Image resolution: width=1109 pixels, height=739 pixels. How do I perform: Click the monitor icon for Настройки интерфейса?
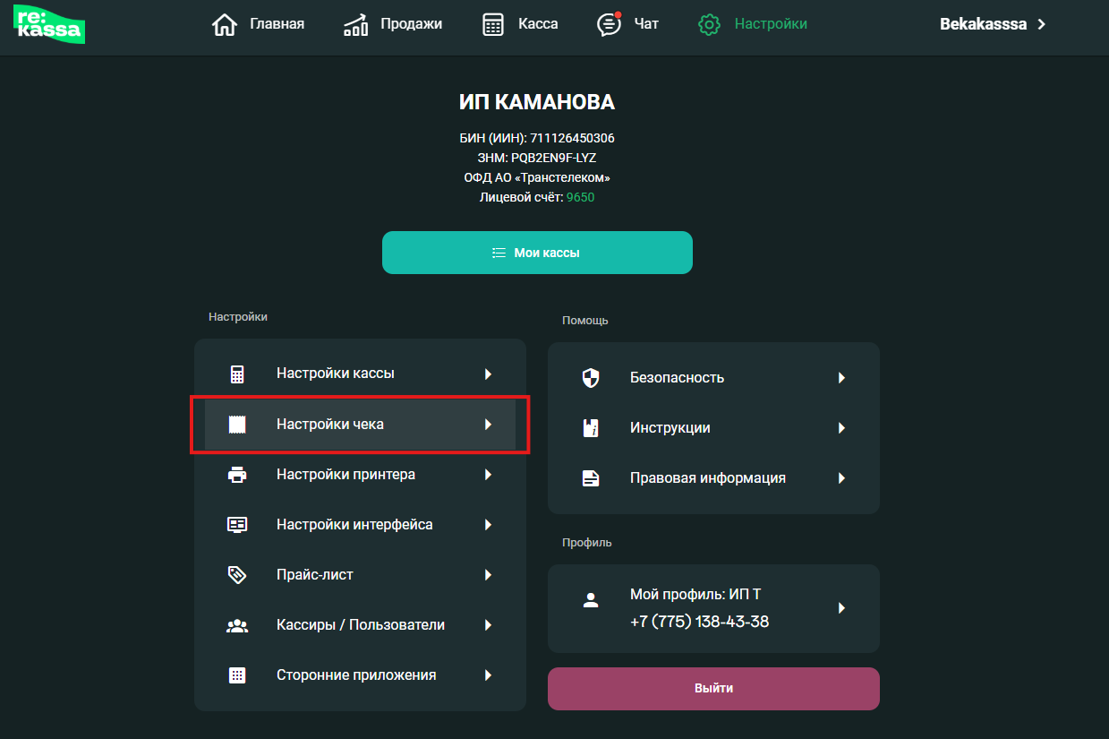coord(237,525)
